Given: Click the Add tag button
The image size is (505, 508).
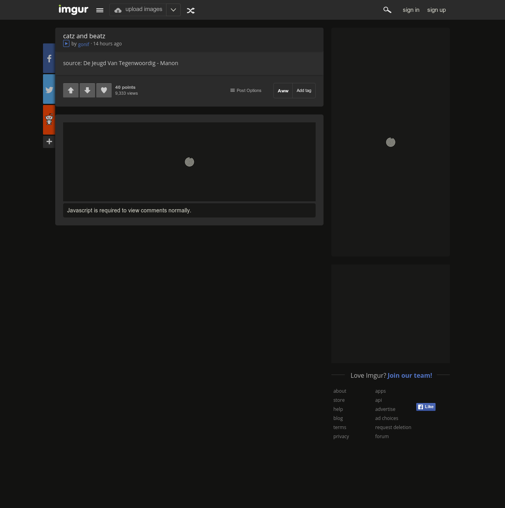Looking at the screenshot, I should [x=304, y=91].
